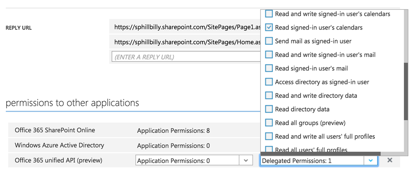Click the permissions list horizontal scrollbar
This screenshot has height=179, width=419.
point(320,154)
